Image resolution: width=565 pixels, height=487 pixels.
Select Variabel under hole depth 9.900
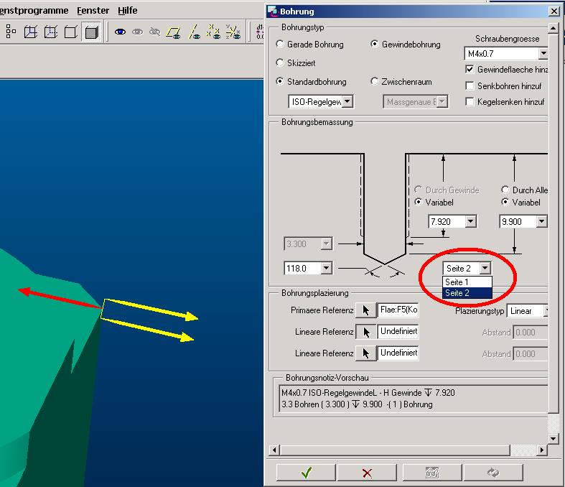(x=505, y=203)
